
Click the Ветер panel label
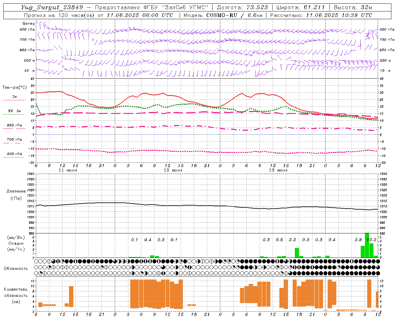28,24
